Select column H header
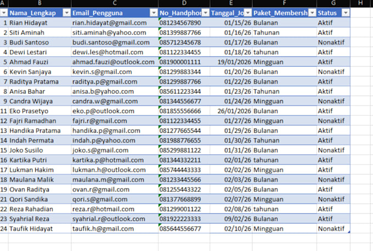The width and height of the screenshot is (373, 251). click(360, 3)
